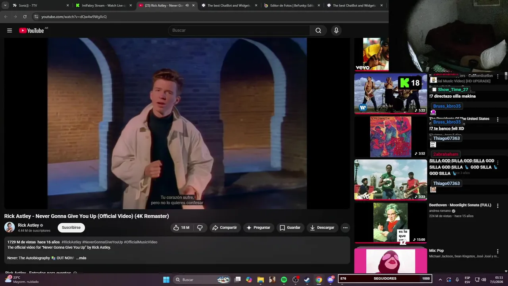Open Spotify from the taskbar
508x286 pixels.
tap(284, 280)
